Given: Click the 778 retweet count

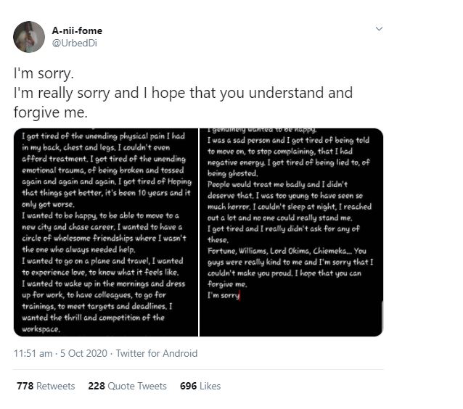Looking at the screenshot, I should pyautogui.click(x=25, y=386).
